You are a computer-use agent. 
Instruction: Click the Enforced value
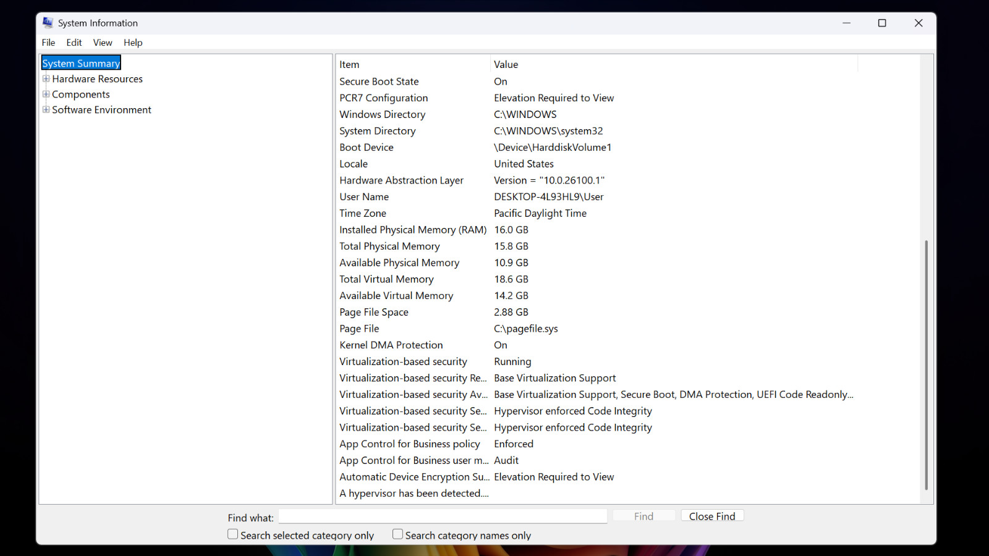tap(514, 444)
